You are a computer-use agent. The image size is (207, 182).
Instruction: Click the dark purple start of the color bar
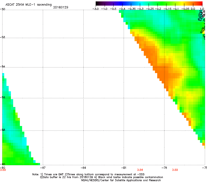pos(98,3)
